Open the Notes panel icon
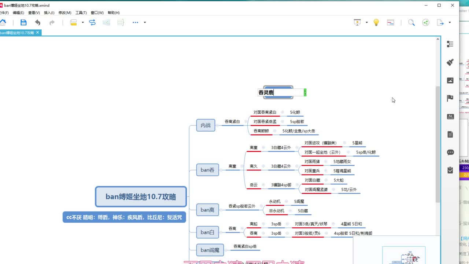The image size is (469, 264). click(x=450, y=134)
